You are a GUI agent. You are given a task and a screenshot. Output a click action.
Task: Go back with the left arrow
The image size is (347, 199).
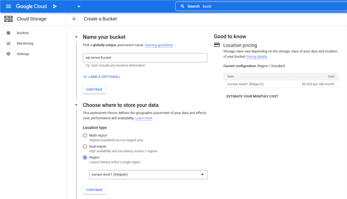pos(74,19)
